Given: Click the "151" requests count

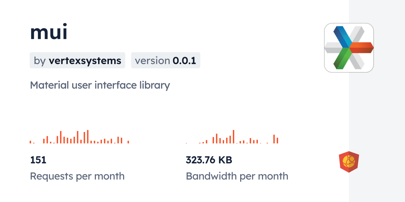Looking at the screenshot, I should tap(38, 160).
